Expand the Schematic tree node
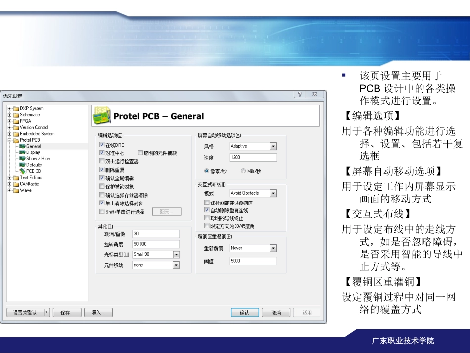 9,115
